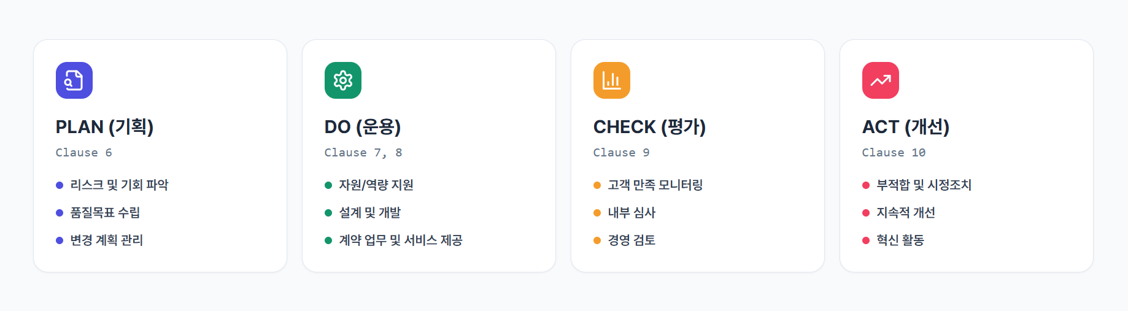
Task: Click the green gear icon
Action: pos(343,80)
